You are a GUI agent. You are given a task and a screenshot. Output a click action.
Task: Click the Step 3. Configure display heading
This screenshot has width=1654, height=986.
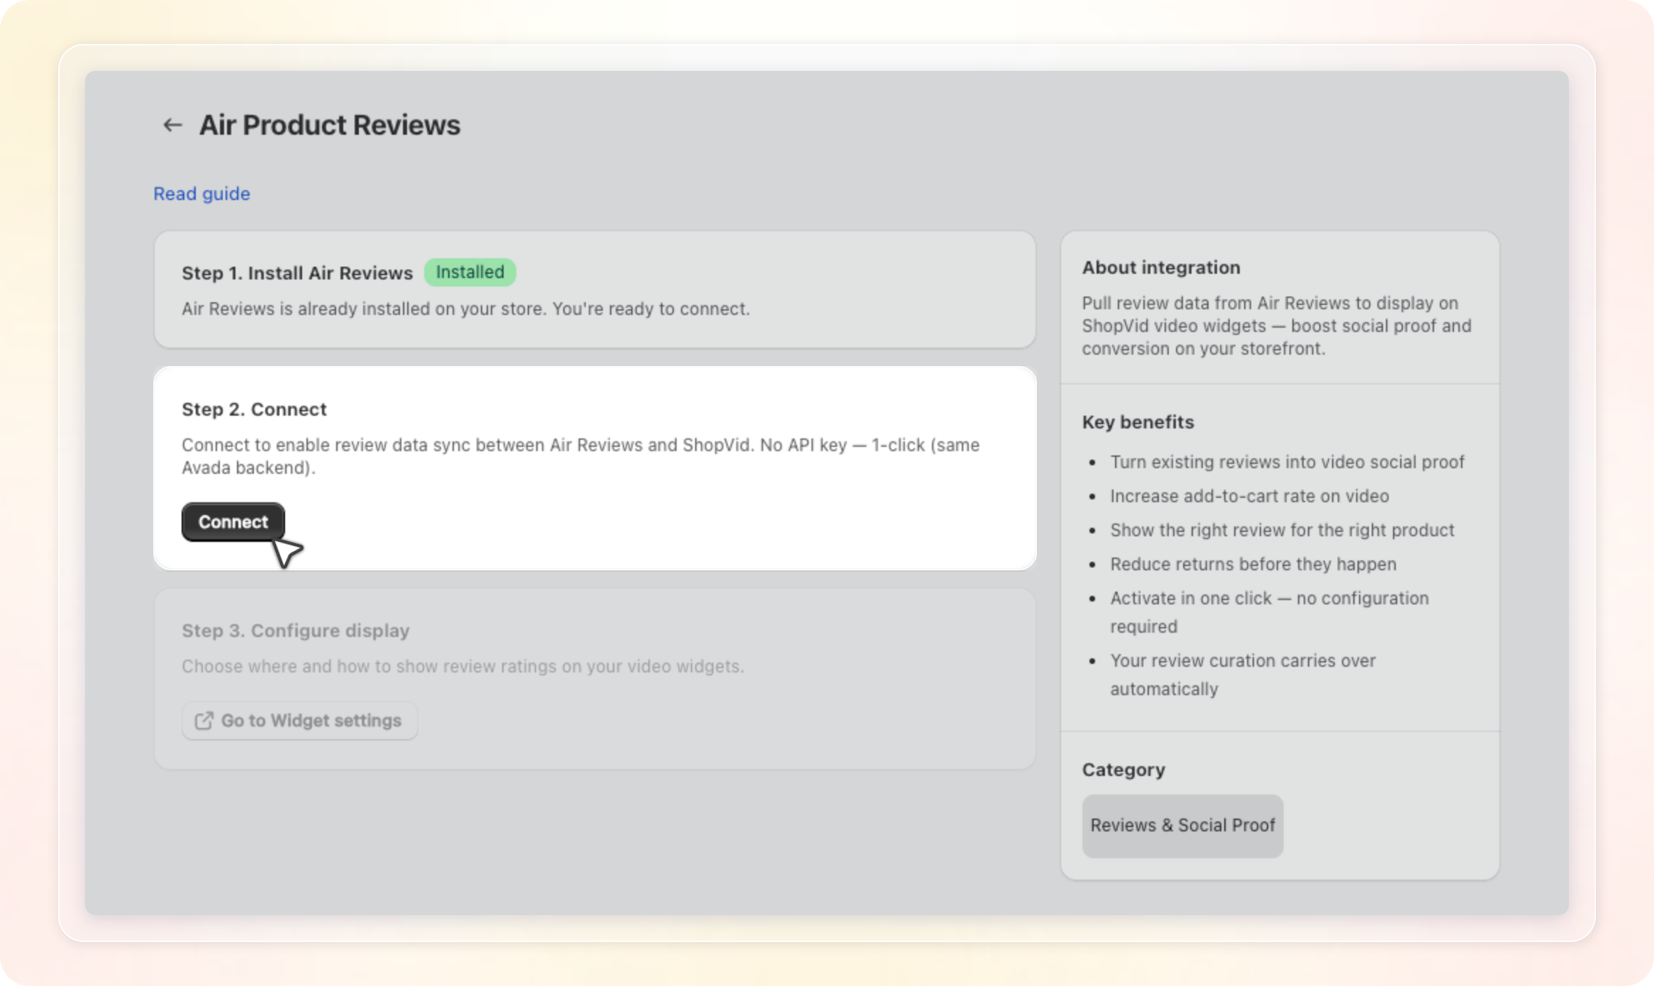click(296, 631)
